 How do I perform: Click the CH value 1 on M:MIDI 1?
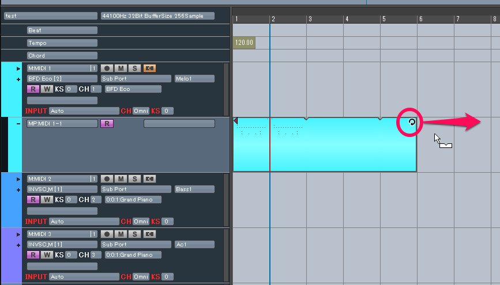pyautogui.click(x=96, y=89)
